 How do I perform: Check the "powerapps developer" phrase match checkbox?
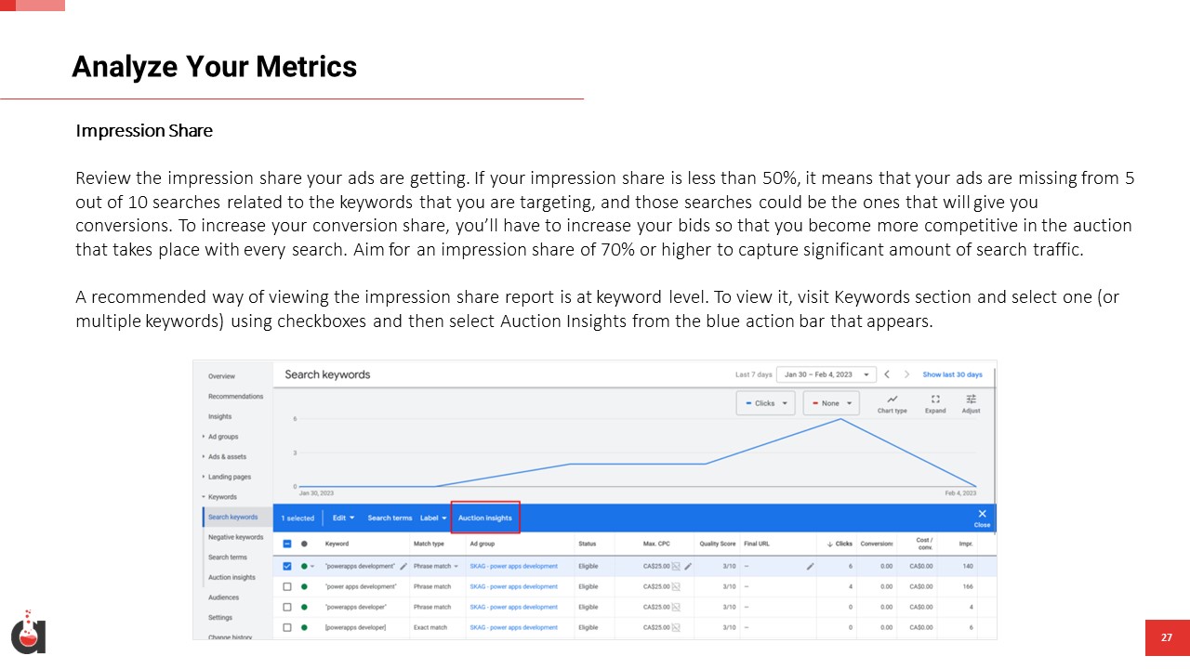(286, 607)
